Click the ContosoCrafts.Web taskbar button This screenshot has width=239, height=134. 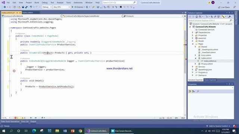pyautogui.click(x=97, y=131)
